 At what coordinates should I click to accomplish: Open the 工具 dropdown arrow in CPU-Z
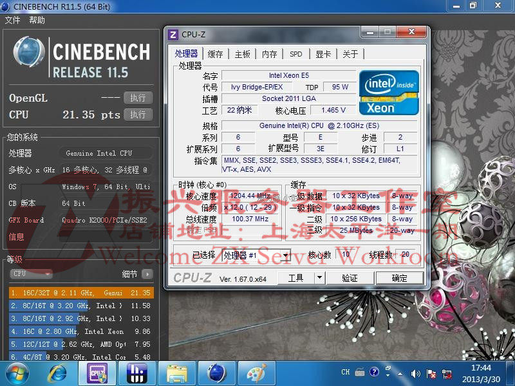[x=319, y=277]
